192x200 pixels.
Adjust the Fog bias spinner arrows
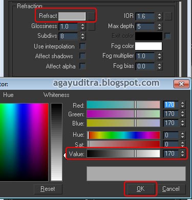point(159,66)
